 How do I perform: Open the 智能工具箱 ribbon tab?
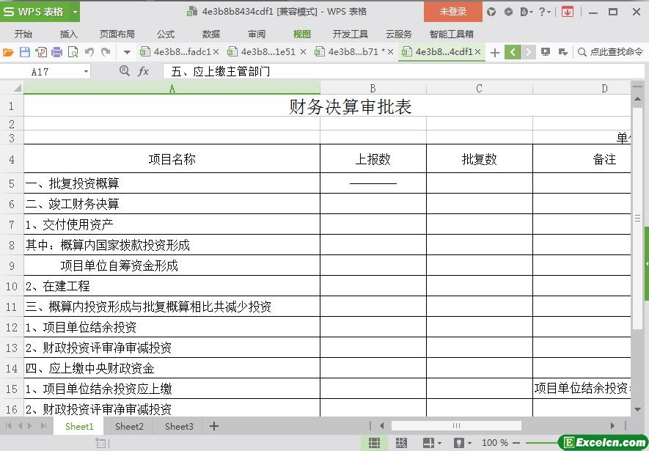click(451, 34)
